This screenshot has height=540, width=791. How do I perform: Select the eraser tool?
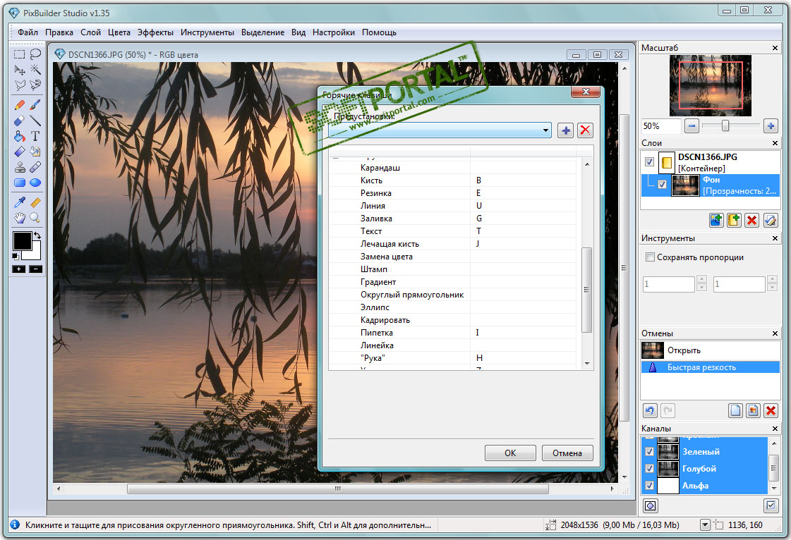pos(19,121)
